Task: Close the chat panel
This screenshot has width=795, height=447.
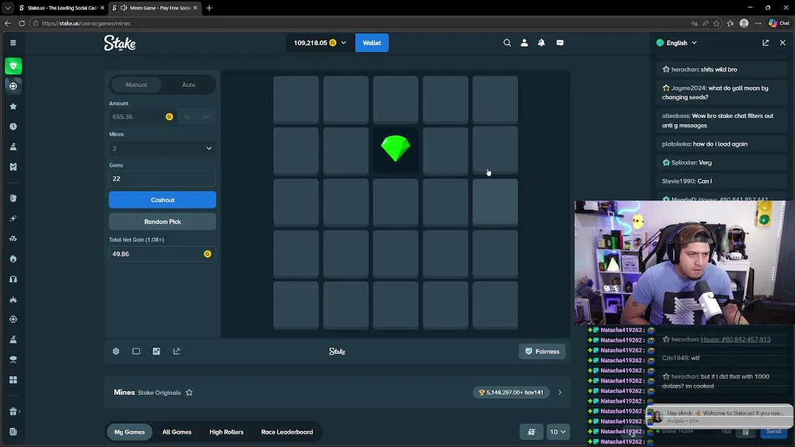Action: tap(783, 43)
